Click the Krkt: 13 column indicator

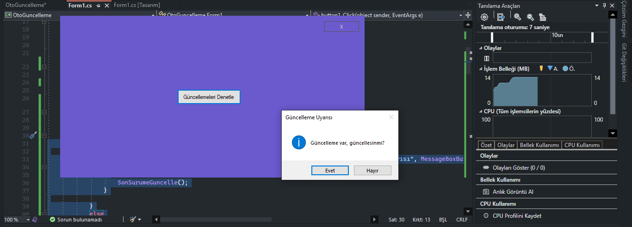tap(421, 220)
